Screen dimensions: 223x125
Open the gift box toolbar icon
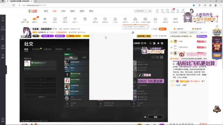click(85, 19)
